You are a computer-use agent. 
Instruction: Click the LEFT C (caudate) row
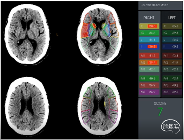(x=172, y=26)
